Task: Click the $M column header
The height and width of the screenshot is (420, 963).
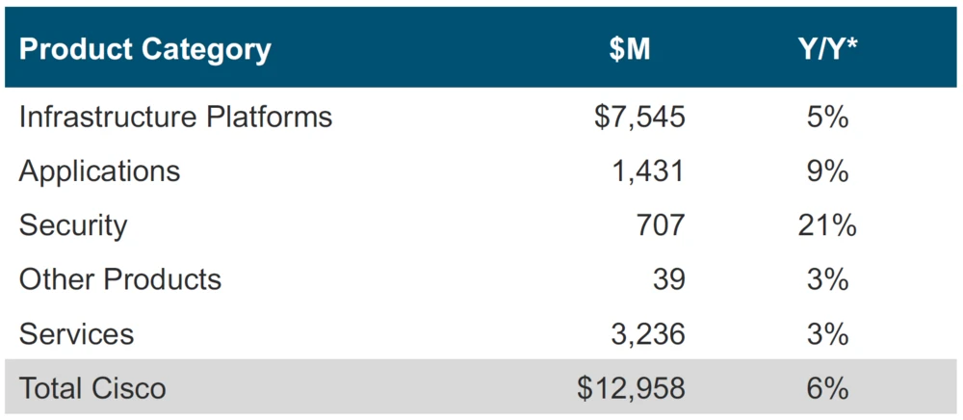Action: [x=630, y=50]
